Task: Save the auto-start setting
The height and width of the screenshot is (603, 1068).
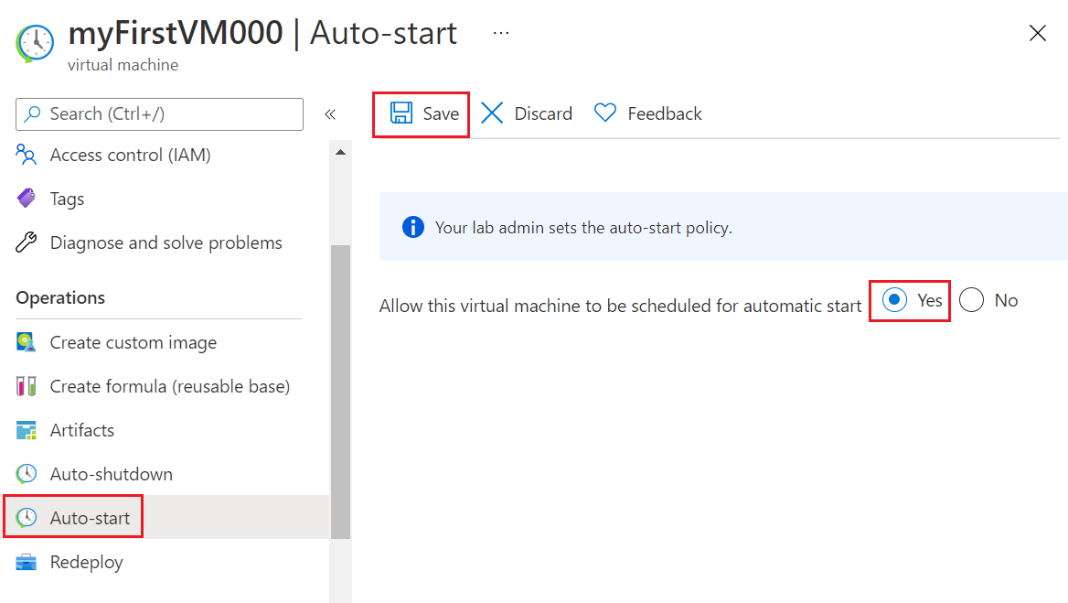Action: 424,113
